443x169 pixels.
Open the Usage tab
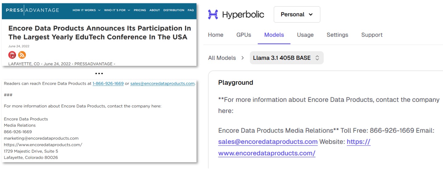(x=305, y=35)
